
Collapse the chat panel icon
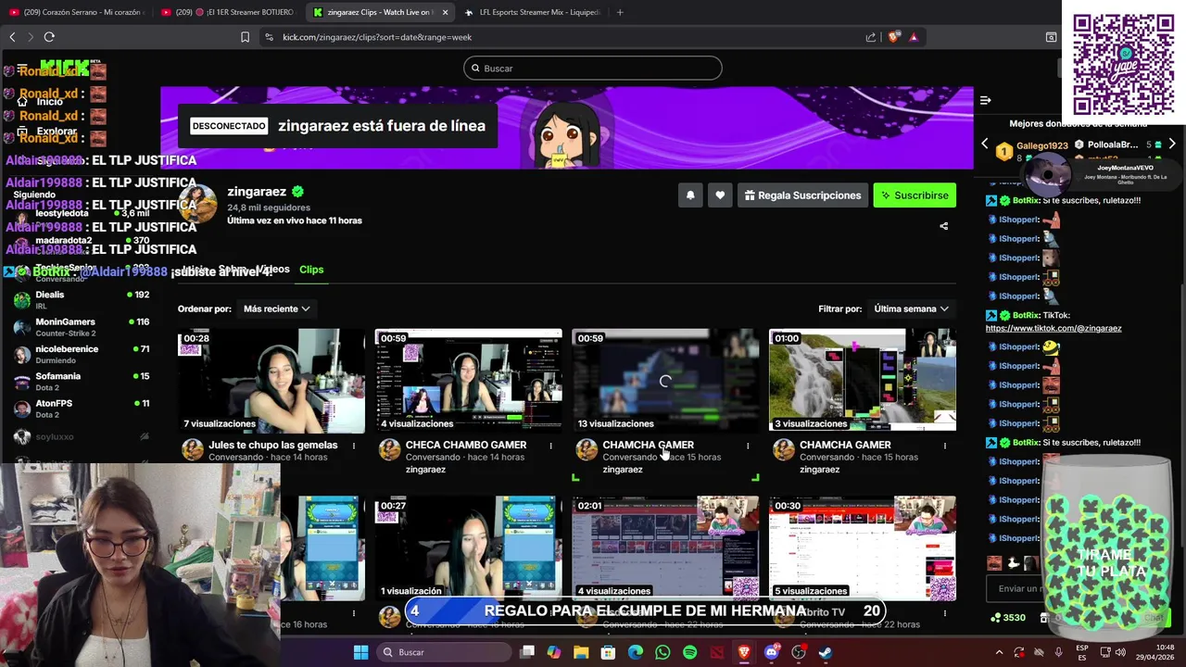click(986, 100)
